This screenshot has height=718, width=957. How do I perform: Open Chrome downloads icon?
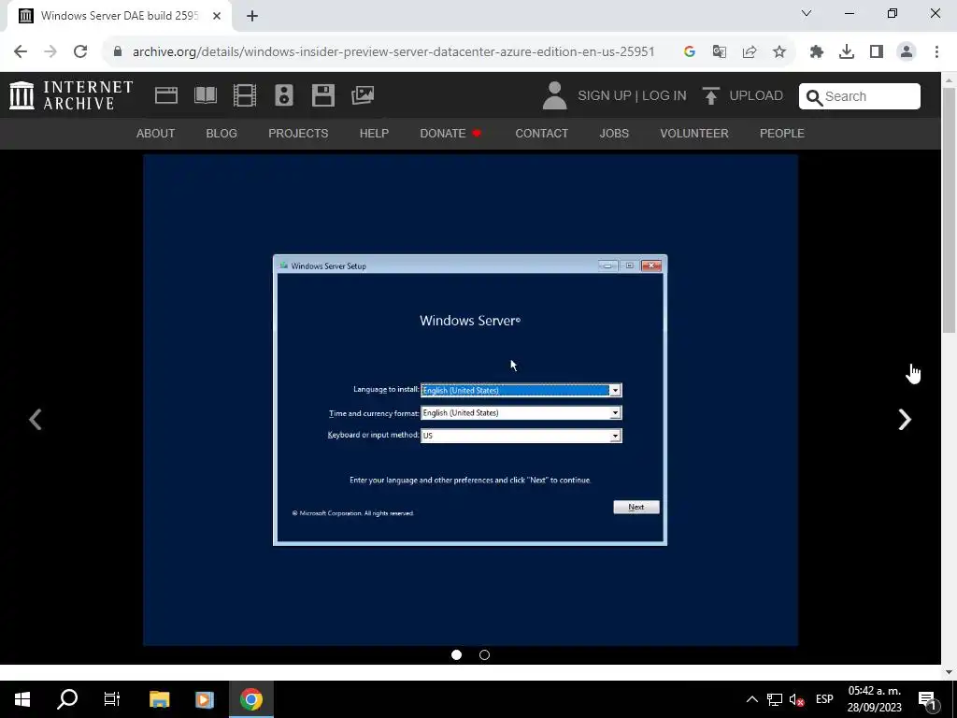pos(847,51)
